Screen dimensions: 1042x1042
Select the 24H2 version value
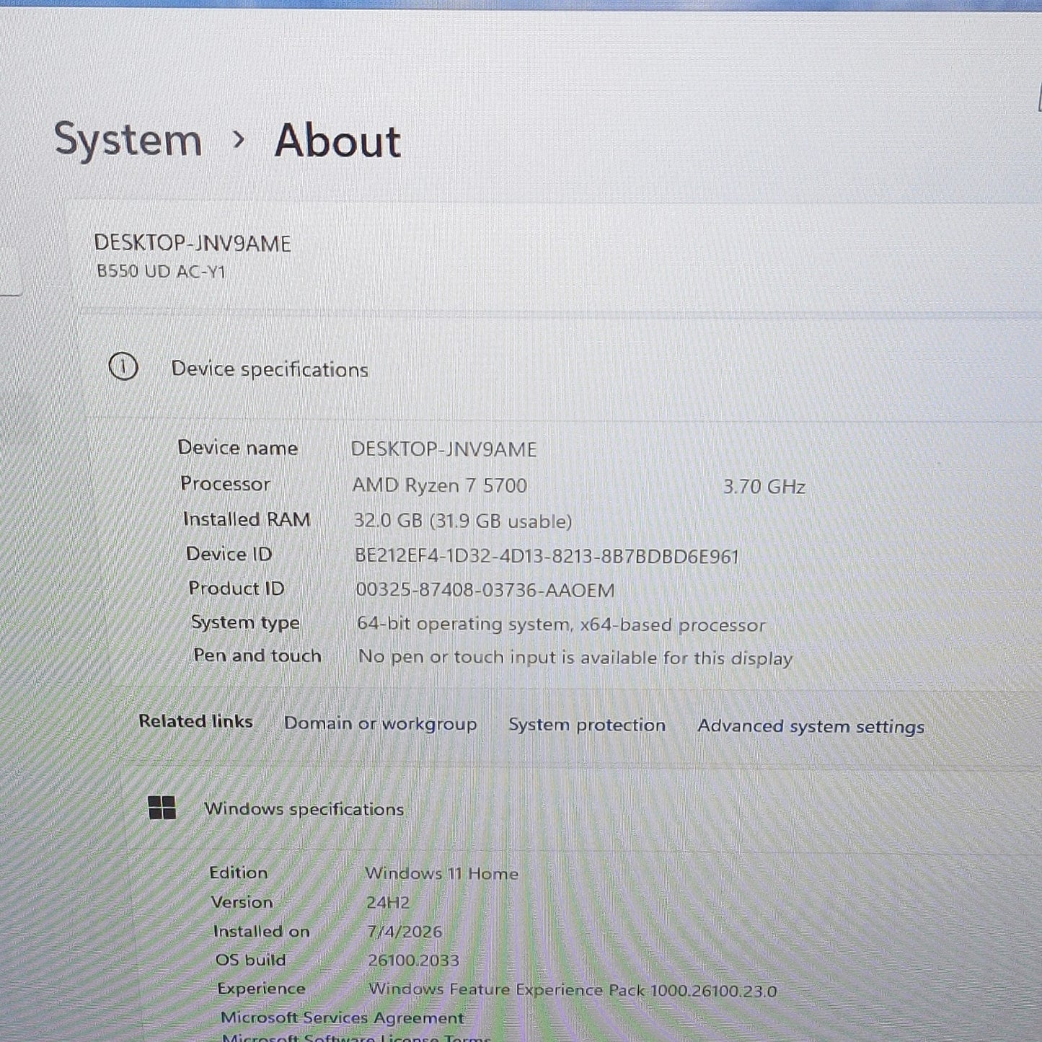[x=388, y=903]
